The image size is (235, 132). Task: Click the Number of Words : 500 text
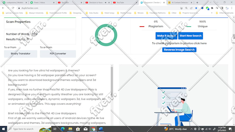[22, 34]
